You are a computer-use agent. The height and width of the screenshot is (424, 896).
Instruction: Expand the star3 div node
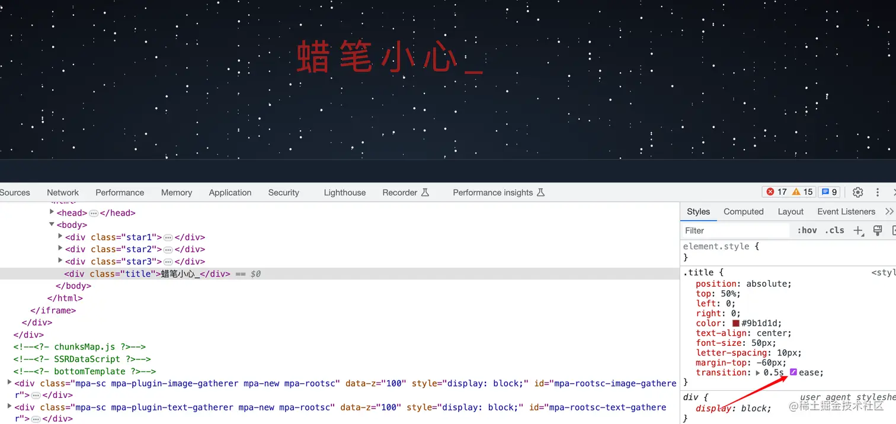[x=60, y=261]
